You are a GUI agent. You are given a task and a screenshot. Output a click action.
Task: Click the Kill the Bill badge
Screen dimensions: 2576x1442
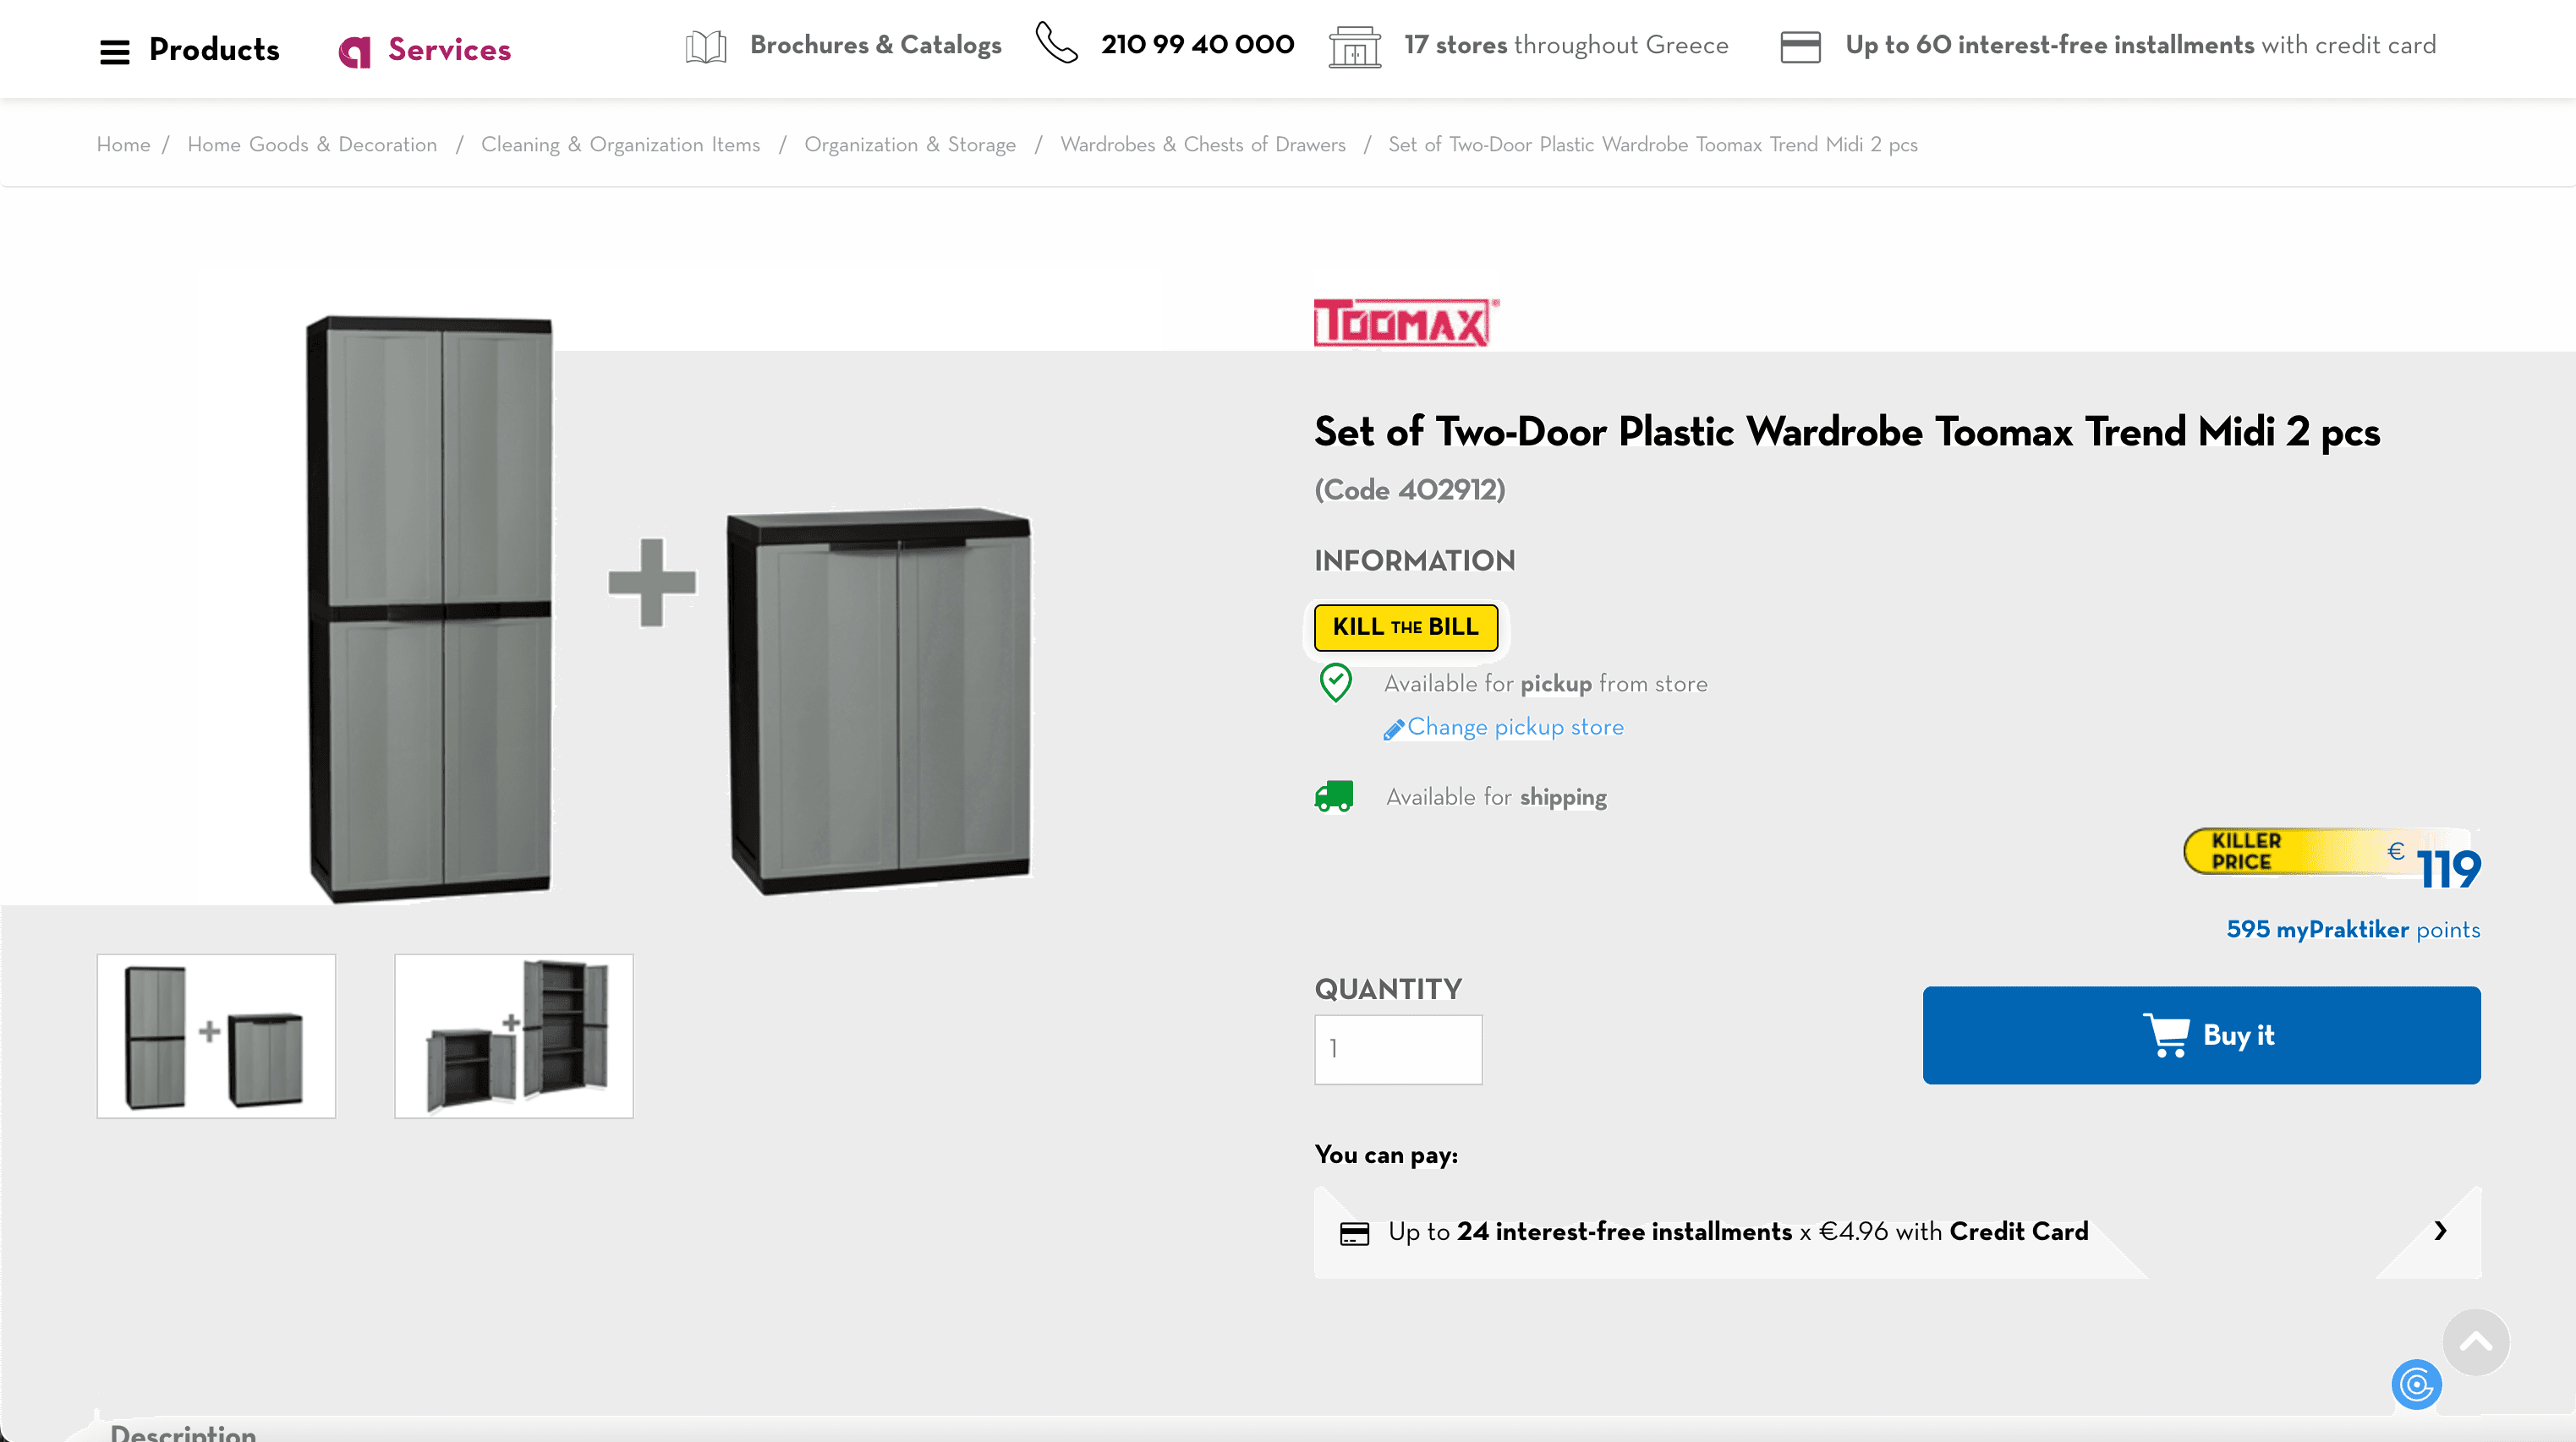coord(1405,627)
